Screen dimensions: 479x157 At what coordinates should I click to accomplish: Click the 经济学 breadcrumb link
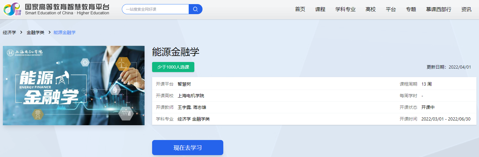coord(9,32)
